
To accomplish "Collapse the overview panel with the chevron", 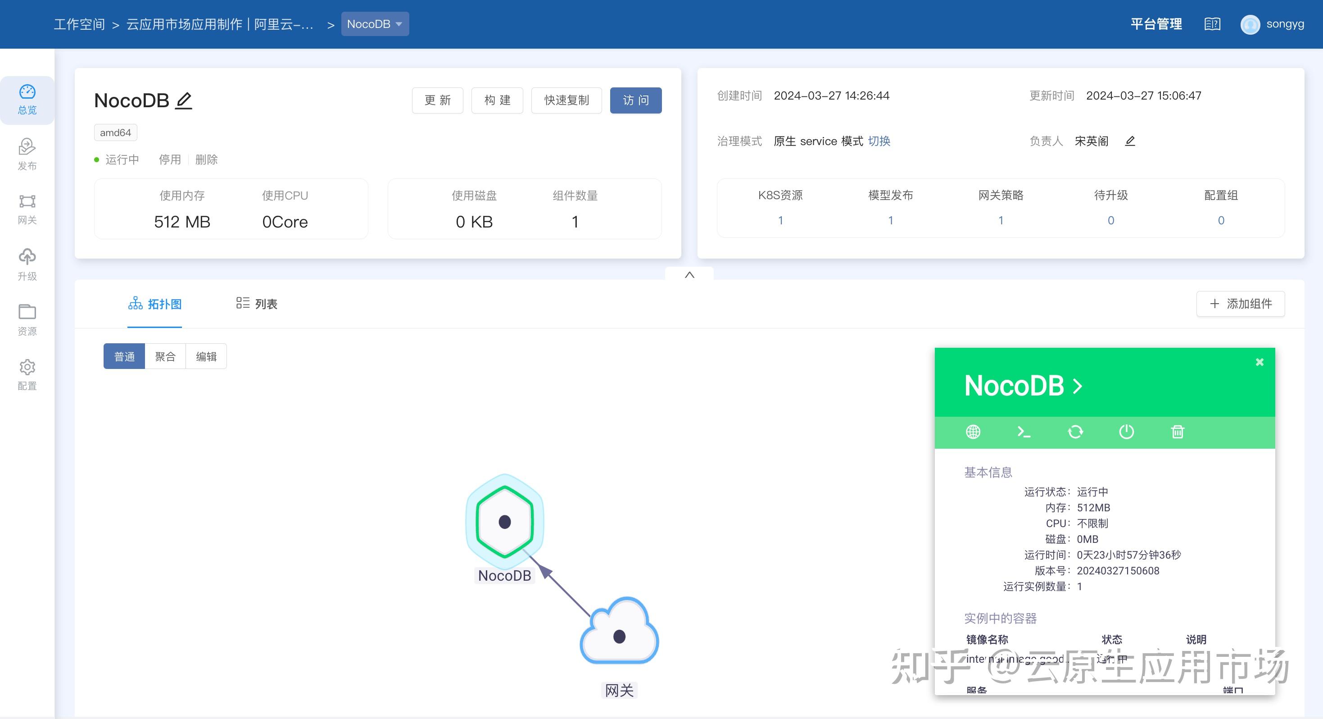I will coord(689,275).
